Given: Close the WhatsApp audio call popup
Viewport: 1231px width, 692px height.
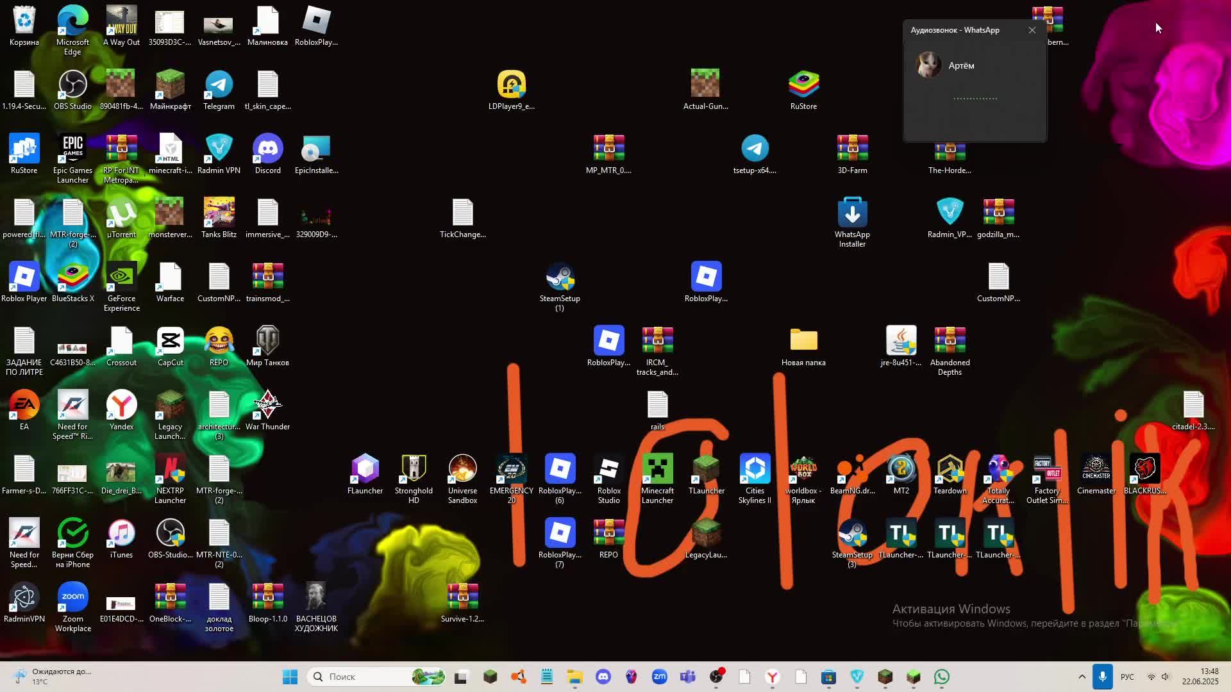Looking at the screenshot, I should tap(1032, 30).
